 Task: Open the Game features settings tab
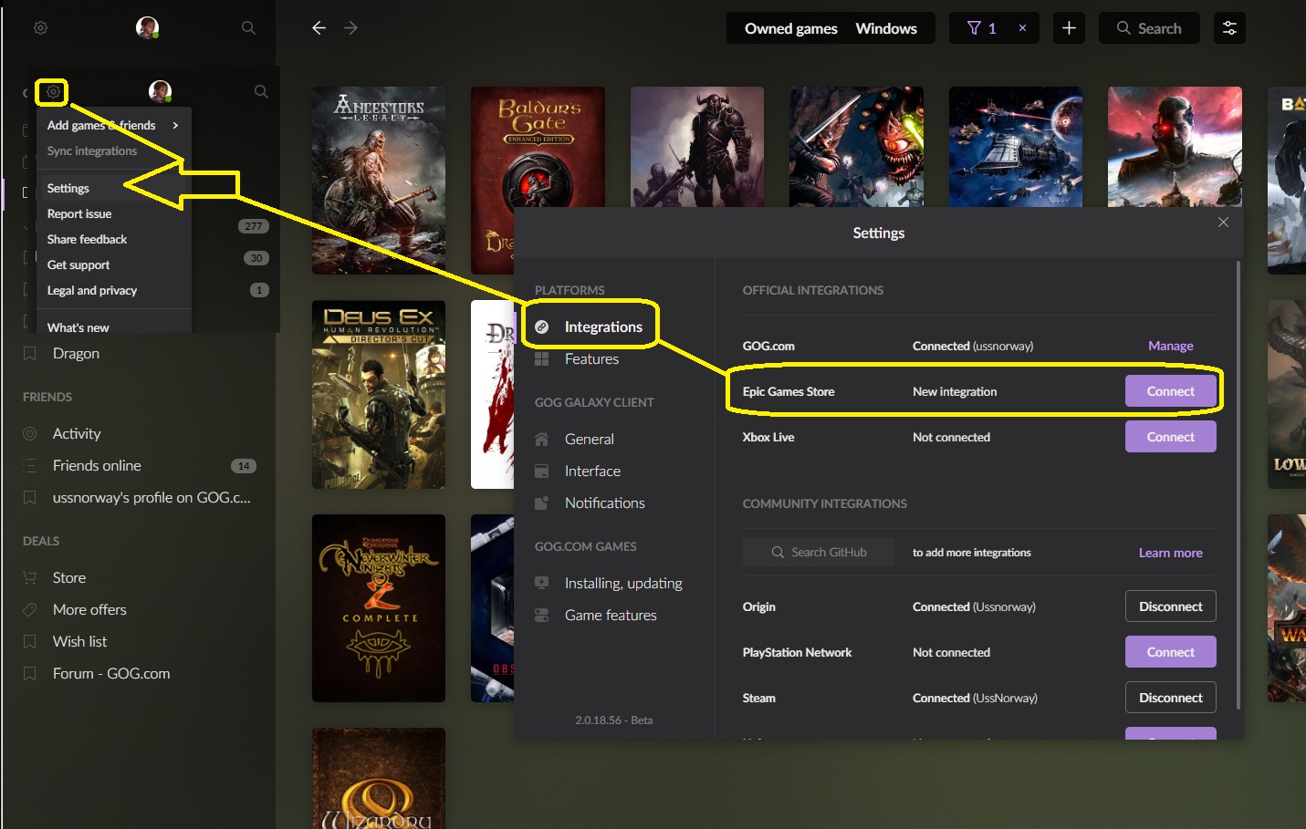pyautogui.click(x=611, y=616)
